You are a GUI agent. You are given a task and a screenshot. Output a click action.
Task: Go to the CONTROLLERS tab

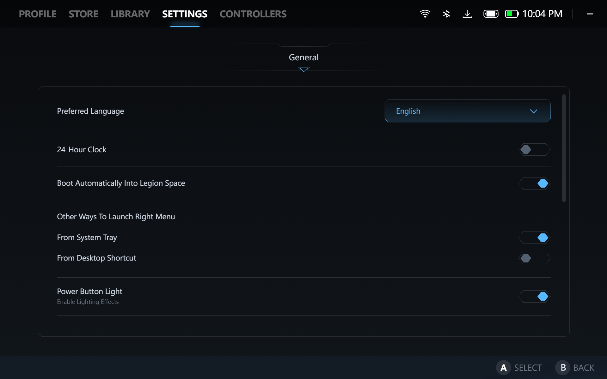pyautogui.click(x=253, y=14)
